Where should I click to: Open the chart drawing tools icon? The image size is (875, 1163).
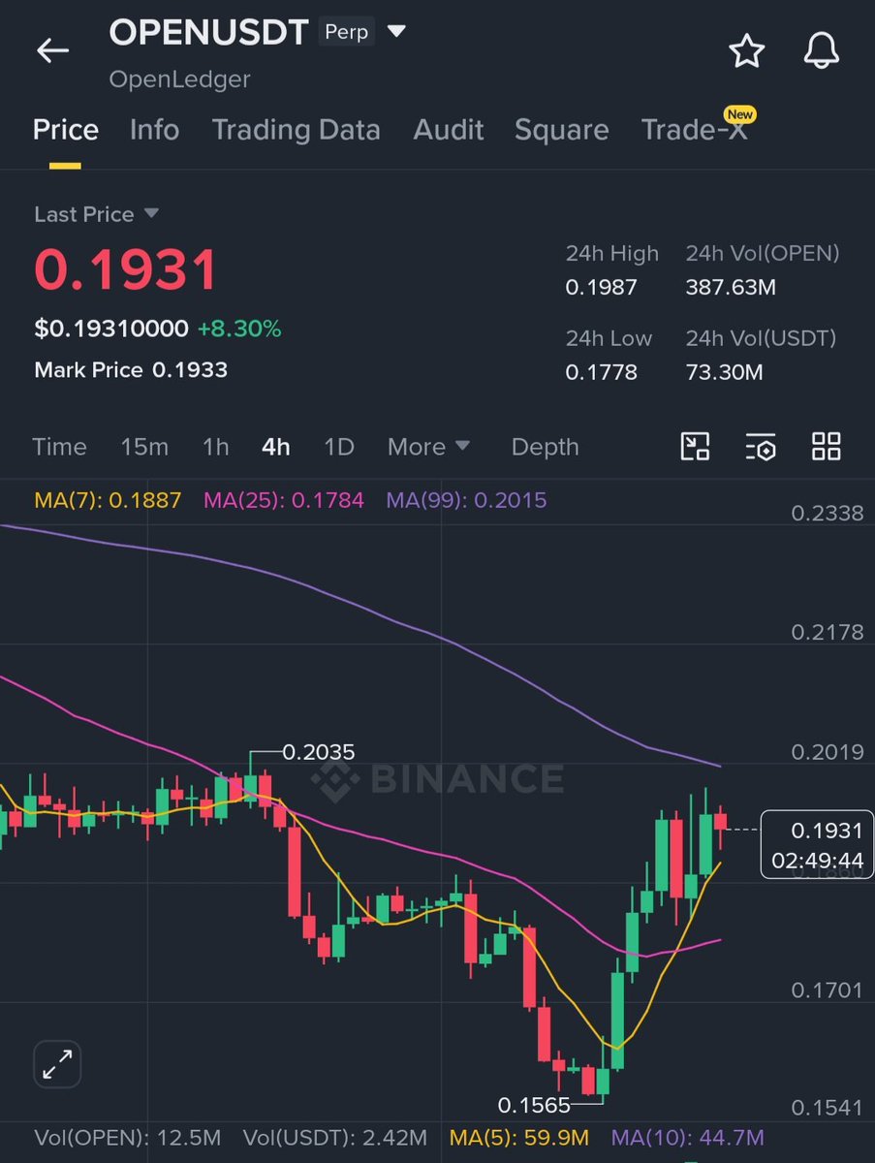pos(696,447)
